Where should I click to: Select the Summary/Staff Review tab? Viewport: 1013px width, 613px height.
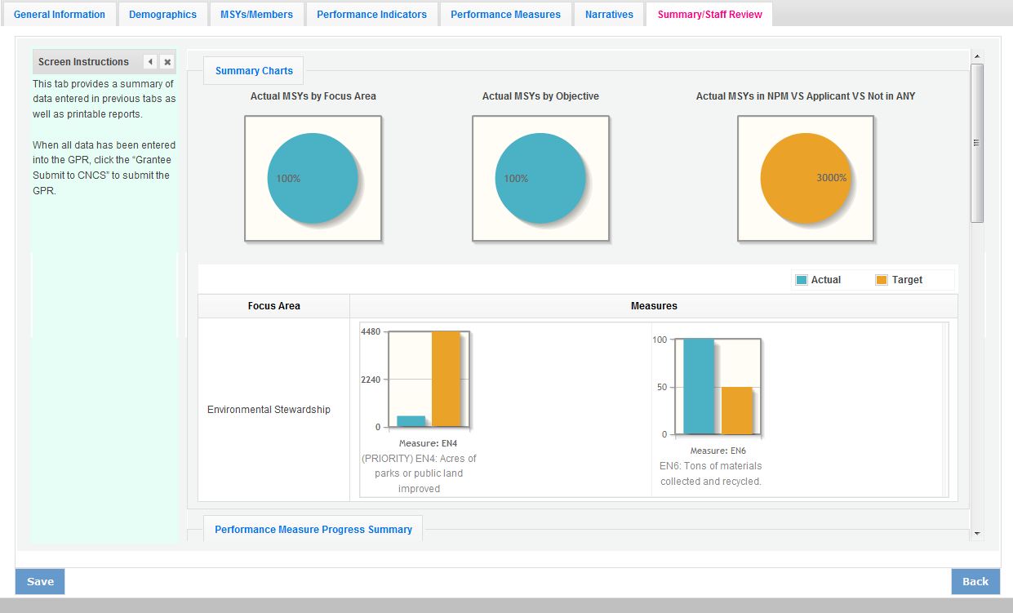pyautogui.click(x=709, y=14)
